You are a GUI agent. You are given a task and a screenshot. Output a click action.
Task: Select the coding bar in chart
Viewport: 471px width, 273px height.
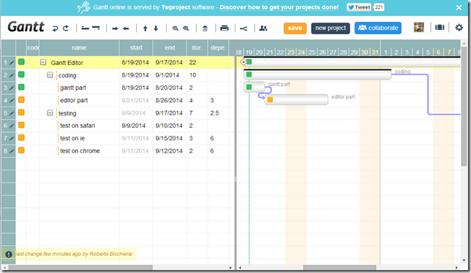pyautogui.click(x=317, y=74)
